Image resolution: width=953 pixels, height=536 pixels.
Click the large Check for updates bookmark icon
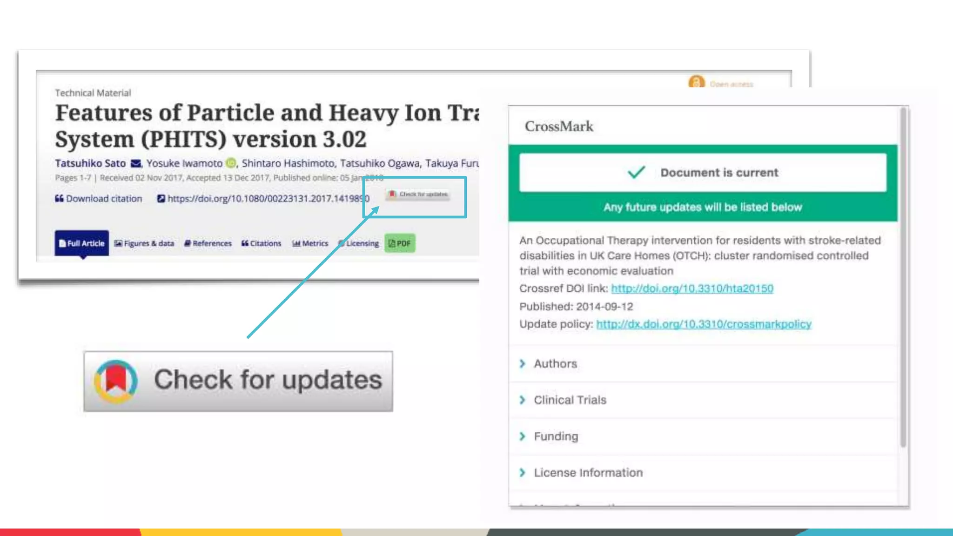[116, 381]
